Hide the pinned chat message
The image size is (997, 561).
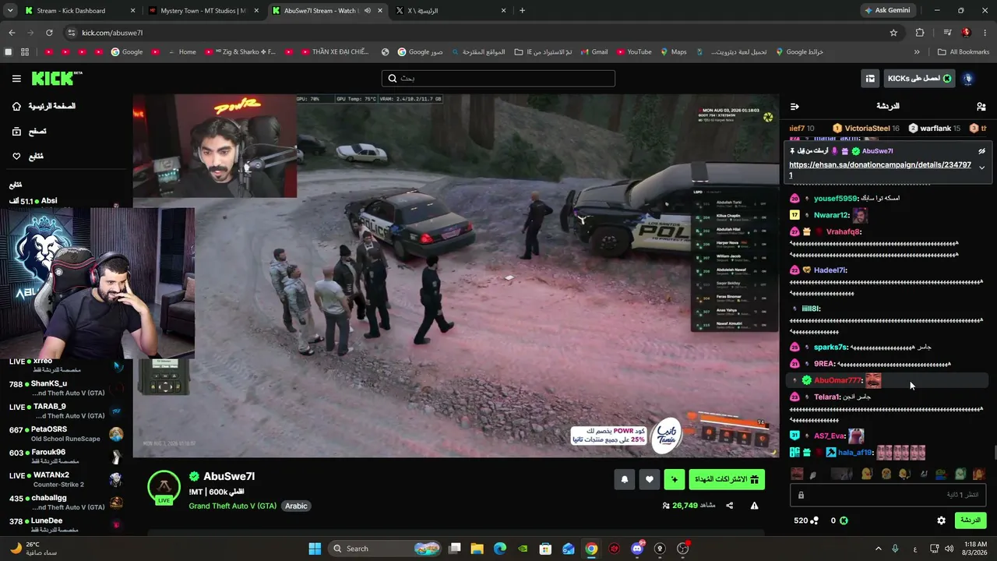(981, 151)
